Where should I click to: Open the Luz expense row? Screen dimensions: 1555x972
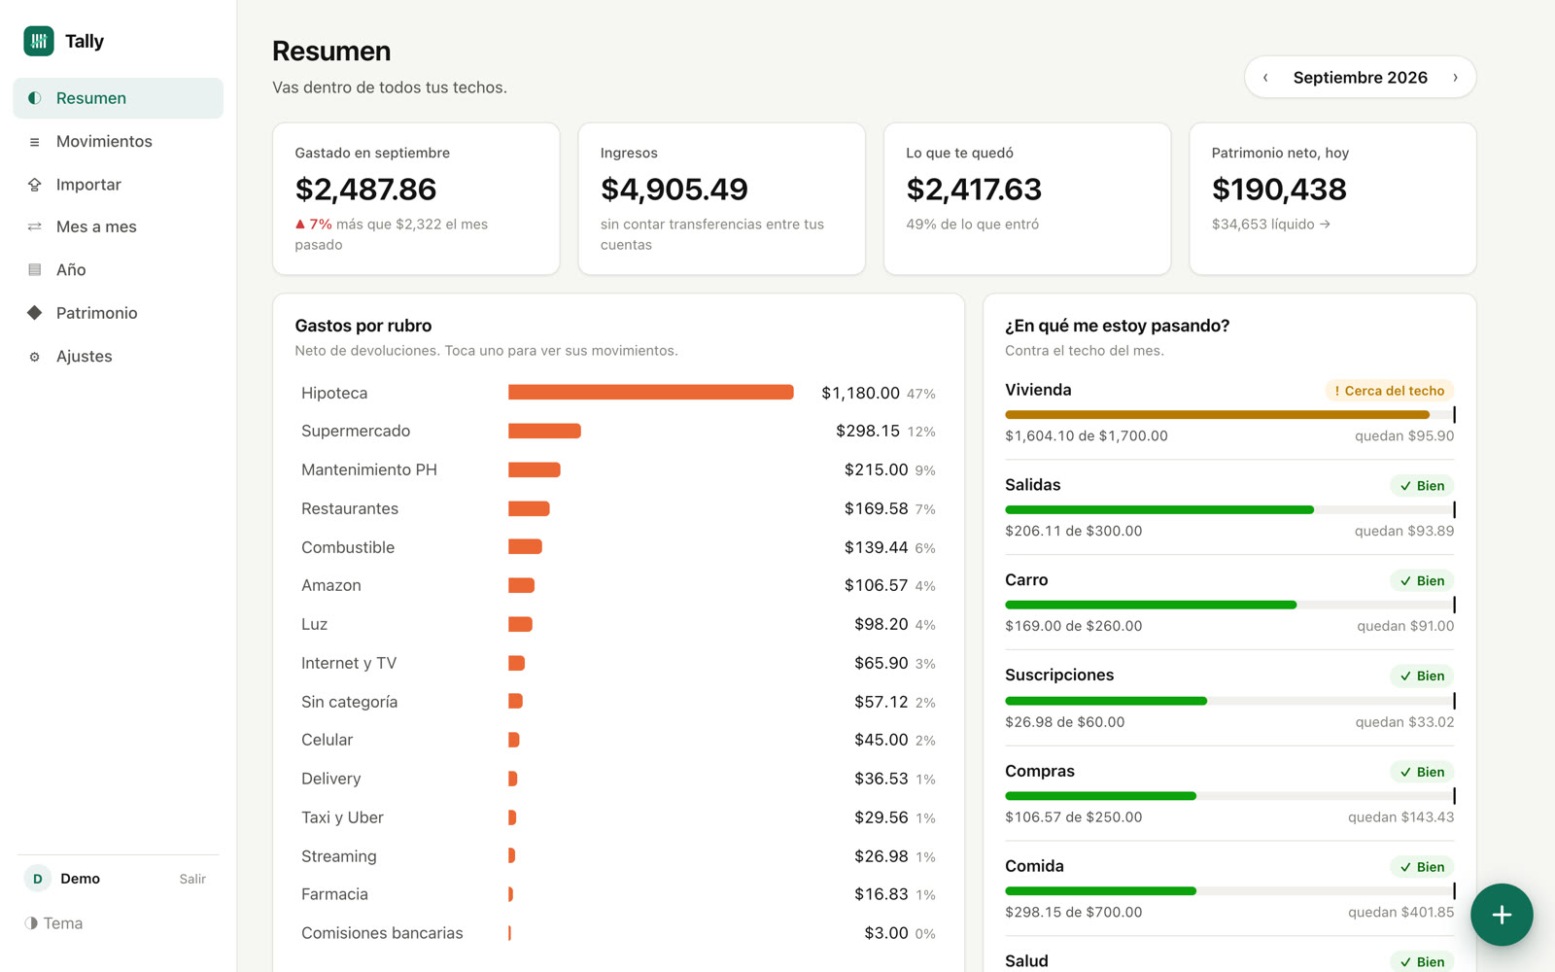(618, 624)
